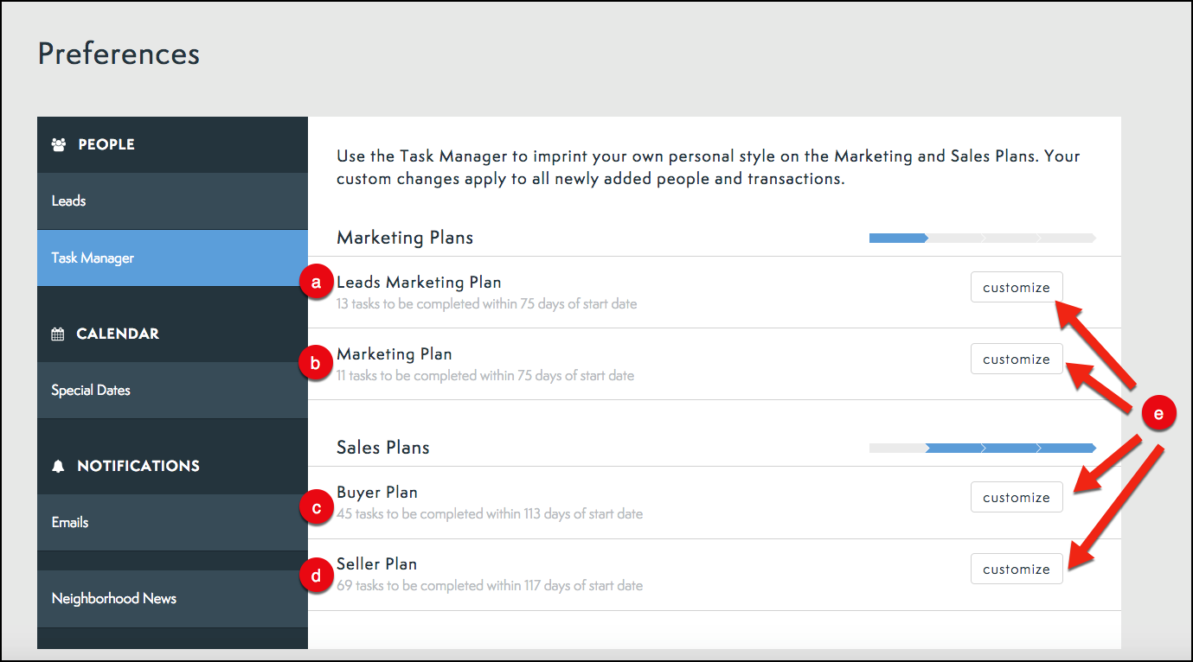Click the People group icon in sidebar
The image size is (1193, 662).
coord(59,145)
